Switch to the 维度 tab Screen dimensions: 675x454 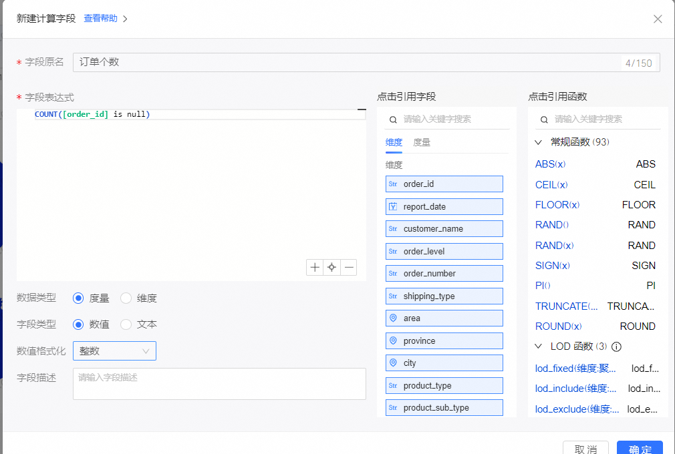tap(394, 142)
